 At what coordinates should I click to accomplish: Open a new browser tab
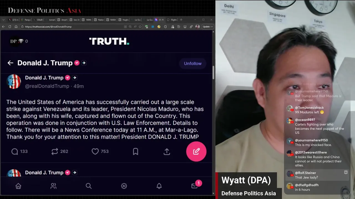(181, 20)
